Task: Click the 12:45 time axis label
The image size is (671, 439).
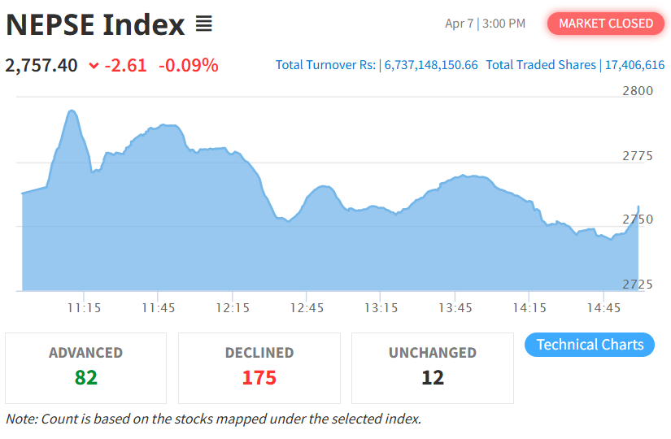Action: pos(307,308)
